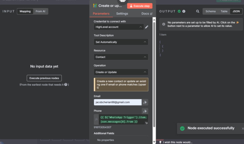
Task: Open the Docs link
Action: pyautogui.click(x=147, y=14)
